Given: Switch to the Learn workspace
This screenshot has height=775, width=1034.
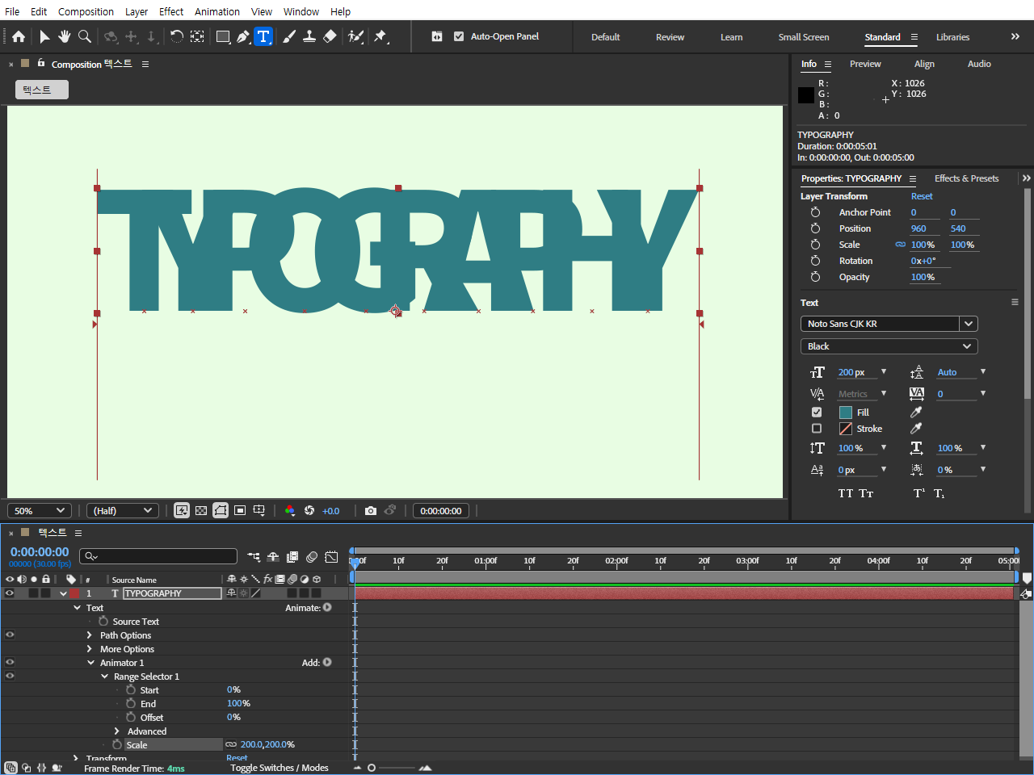Looking at the screenshot, I should (732, 37).
